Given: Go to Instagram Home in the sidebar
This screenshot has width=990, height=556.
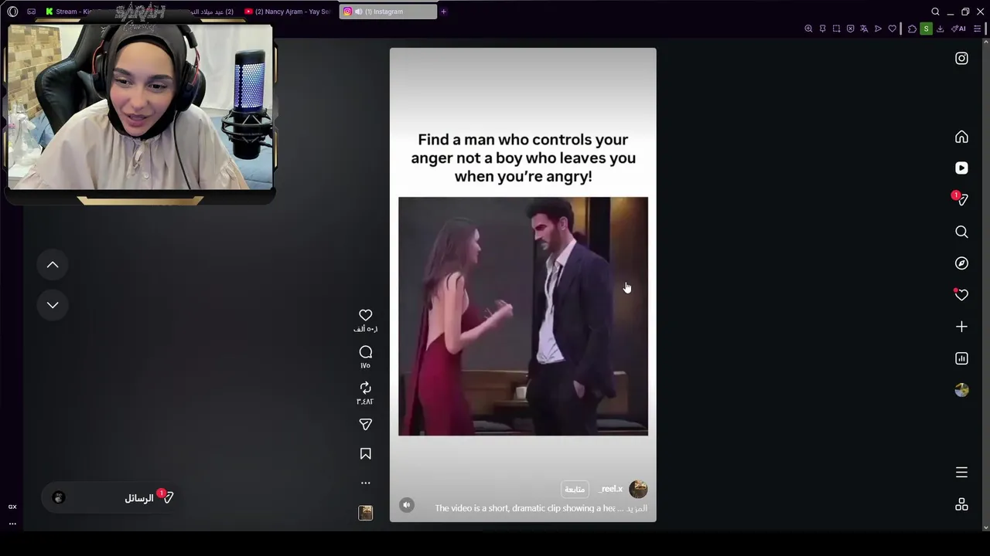Looking at the screenshot, I should tap(961, 137).
